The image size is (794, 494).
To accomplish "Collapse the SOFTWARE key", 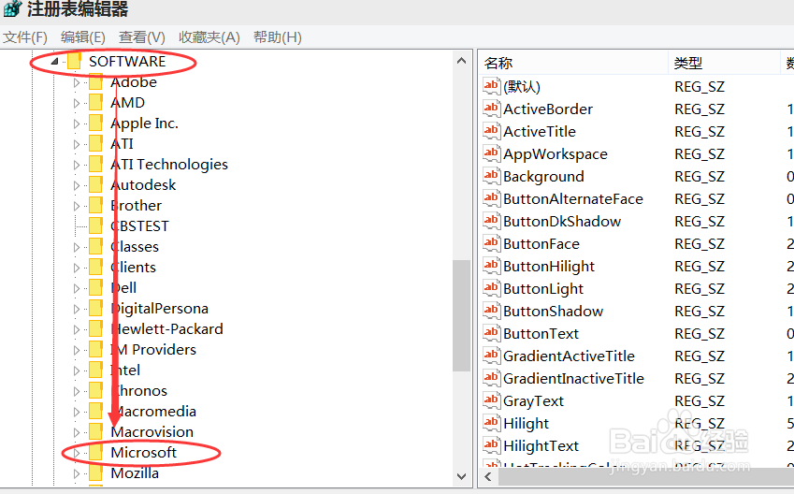I will pyautogui.click(x=54, y=62).
